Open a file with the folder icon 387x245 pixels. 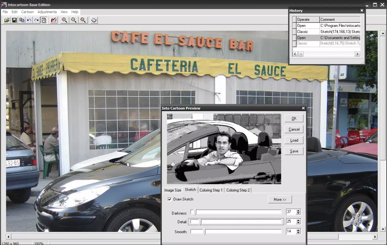(x=7, y=20)
